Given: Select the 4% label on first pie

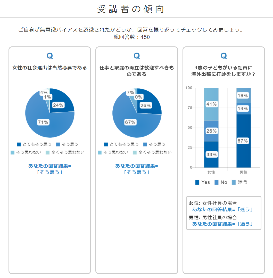Looking at the screenshot, I should tap(44, 92).
